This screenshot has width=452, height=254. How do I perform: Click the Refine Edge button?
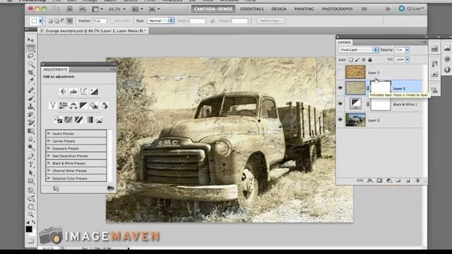click(270, 20)
